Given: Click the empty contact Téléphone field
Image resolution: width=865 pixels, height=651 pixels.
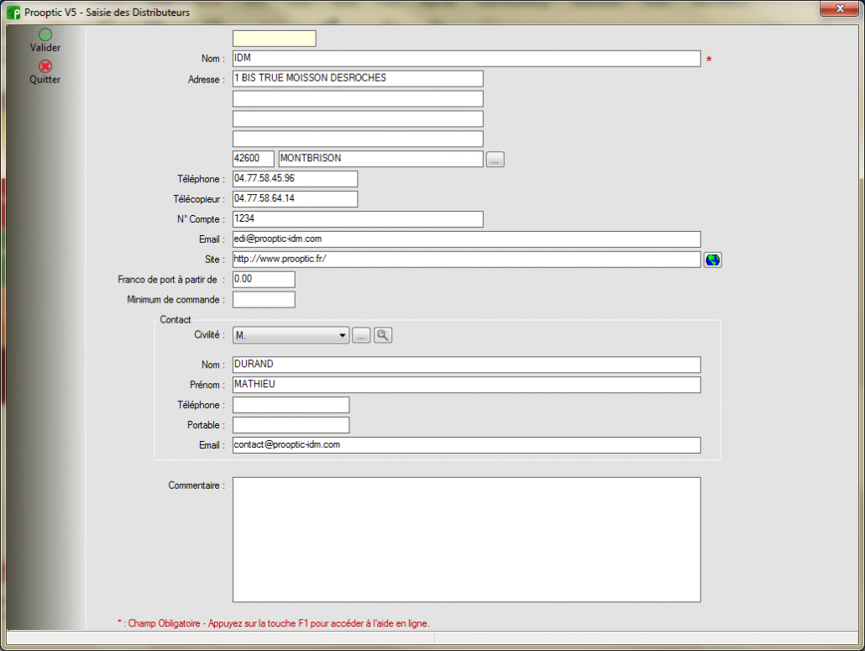Looking at the screenshot, I should click(x=291, y=405).
